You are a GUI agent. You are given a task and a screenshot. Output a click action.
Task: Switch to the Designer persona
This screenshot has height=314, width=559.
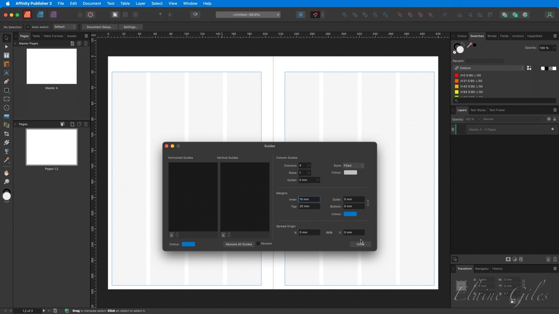(41, 15)
